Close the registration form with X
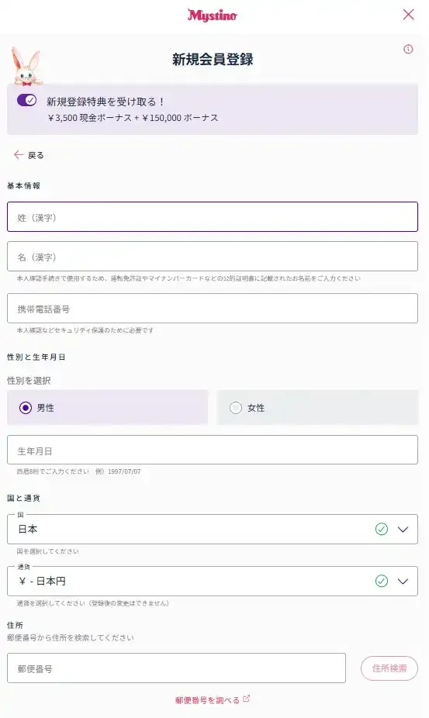 click(408, 15)
